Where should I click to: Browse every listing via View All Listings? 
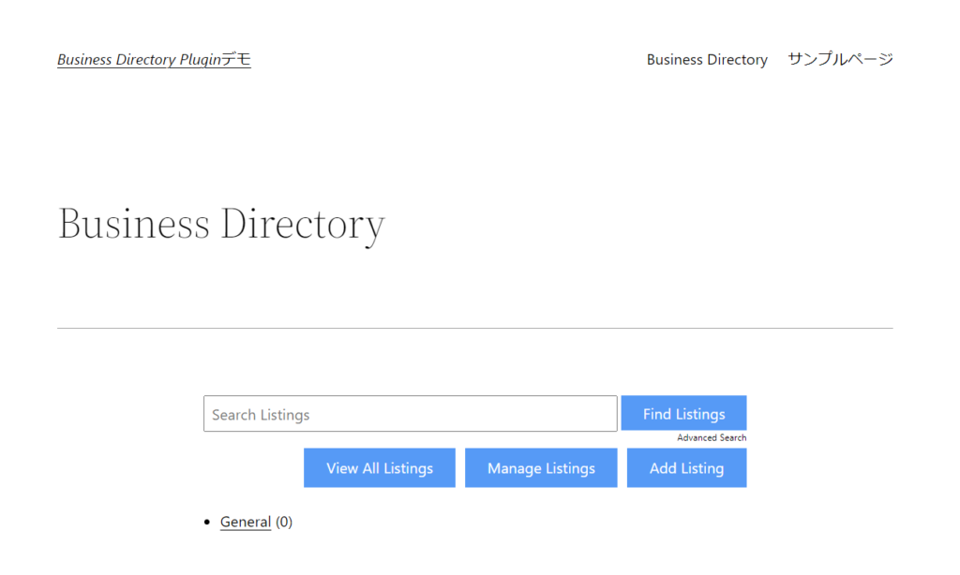380,468
